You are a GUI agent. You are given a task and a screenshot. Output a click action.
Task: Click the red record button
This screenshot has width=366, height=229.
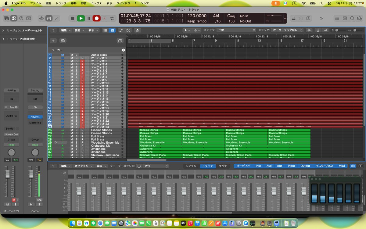click(97, 18)
